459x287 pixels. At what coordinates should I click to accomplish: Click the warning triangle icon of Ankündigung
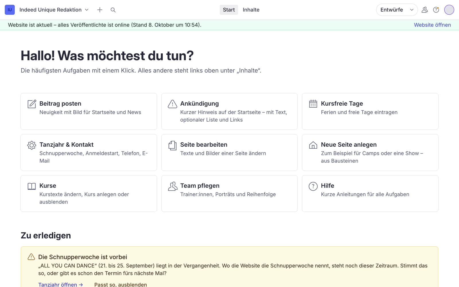[172, 104]
